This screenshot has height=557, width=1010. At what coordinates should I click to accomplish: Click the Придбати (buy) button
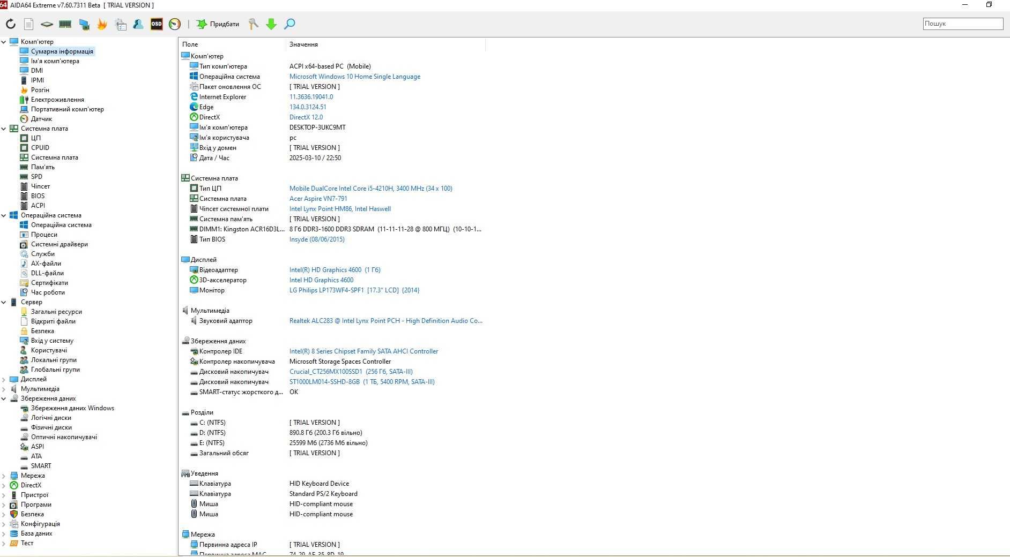218,24
